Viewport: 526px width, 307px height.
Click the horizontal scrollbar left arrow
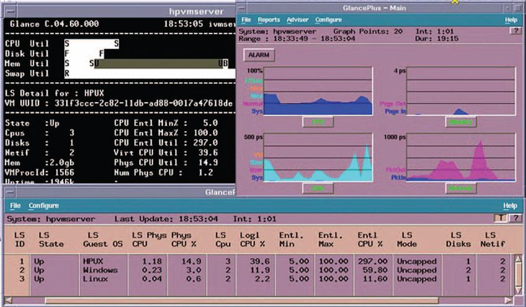pyautogui.click(x=9, y=300)
